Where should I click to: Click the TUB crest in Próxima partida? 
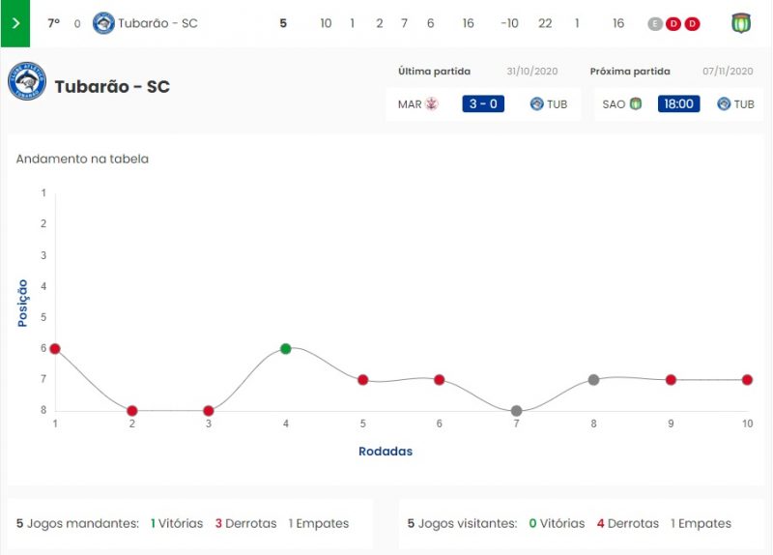tap(724, 103)
